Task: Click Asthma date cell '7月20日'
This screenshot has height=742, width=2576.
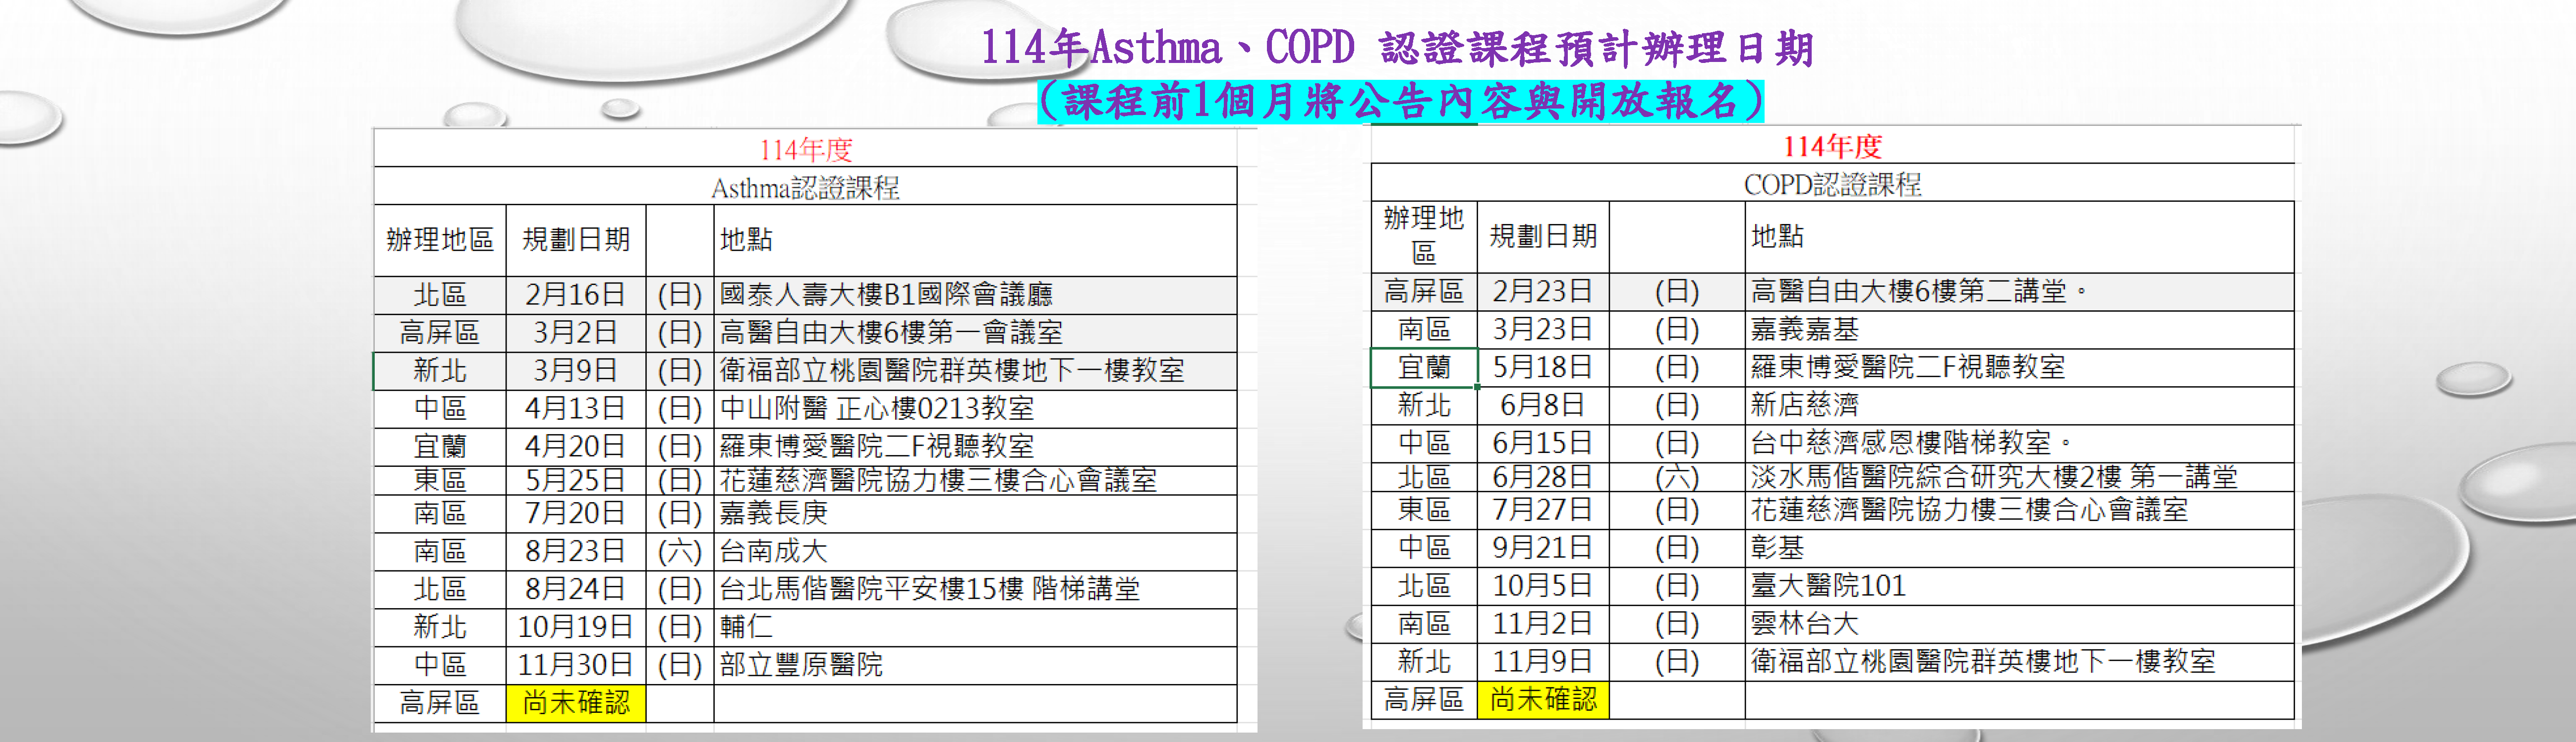Action: [576, 513]
